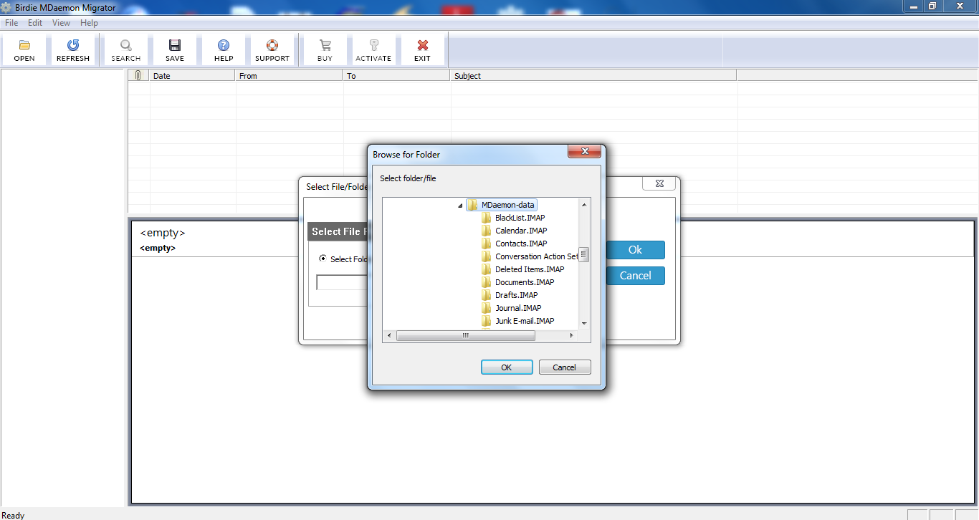Click the MDaemon-data folder icon
Image resolution: width=979 pixels, height=520 pixels.
pyautogui.click(x=472, y=205)
